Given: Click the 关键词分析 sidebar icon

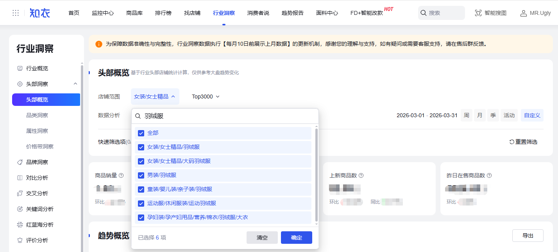Looking at the screenshot, I should click(20, 209).
